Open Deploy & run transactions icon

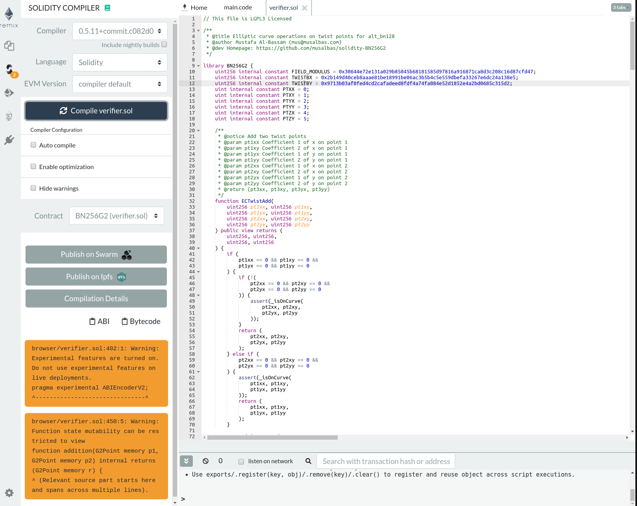(x=9, y=93)
